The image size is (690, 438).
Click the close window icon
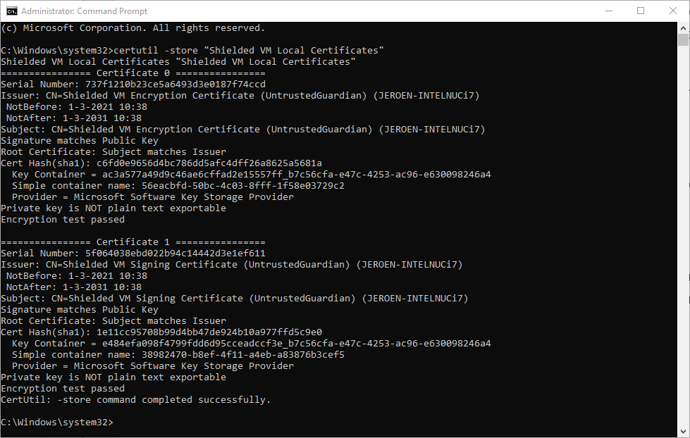[x=672, y=11]
